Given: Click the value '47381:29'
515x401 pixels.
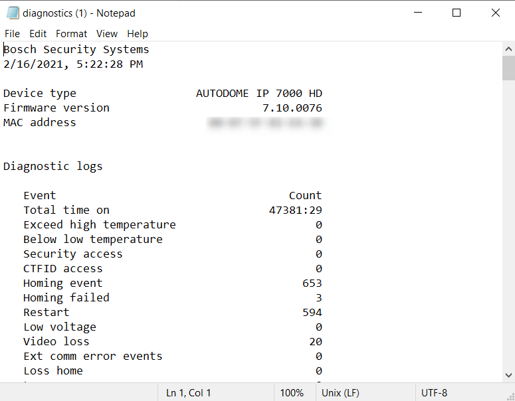Looking at the screenshot, I should pos(296,210).
